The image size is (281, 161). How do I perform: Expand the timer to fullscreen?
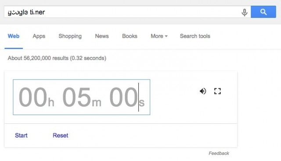(x=217, y=91)
